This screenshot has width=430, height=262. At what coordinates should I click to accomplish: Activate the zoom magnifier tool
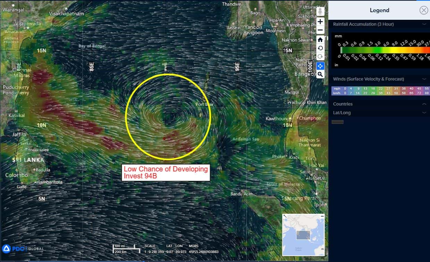tap(320, 74)
